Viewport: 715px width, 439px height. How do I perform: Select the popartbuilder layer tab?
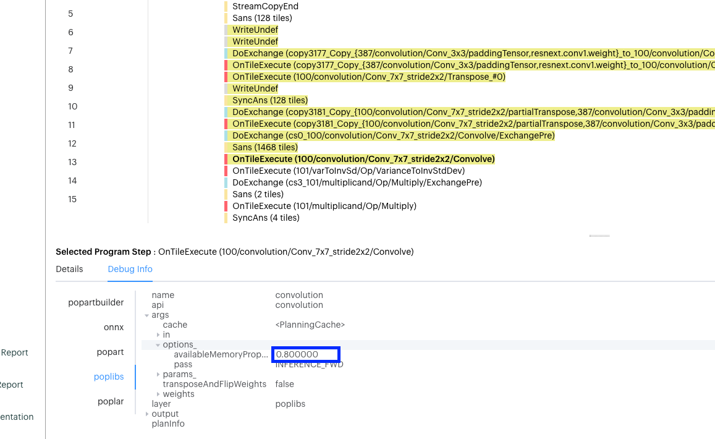[96, 302]
